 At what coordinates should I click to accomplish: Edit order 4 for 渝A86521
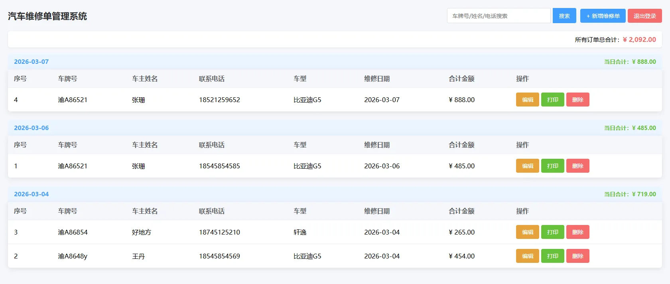(x=527, y=100)
